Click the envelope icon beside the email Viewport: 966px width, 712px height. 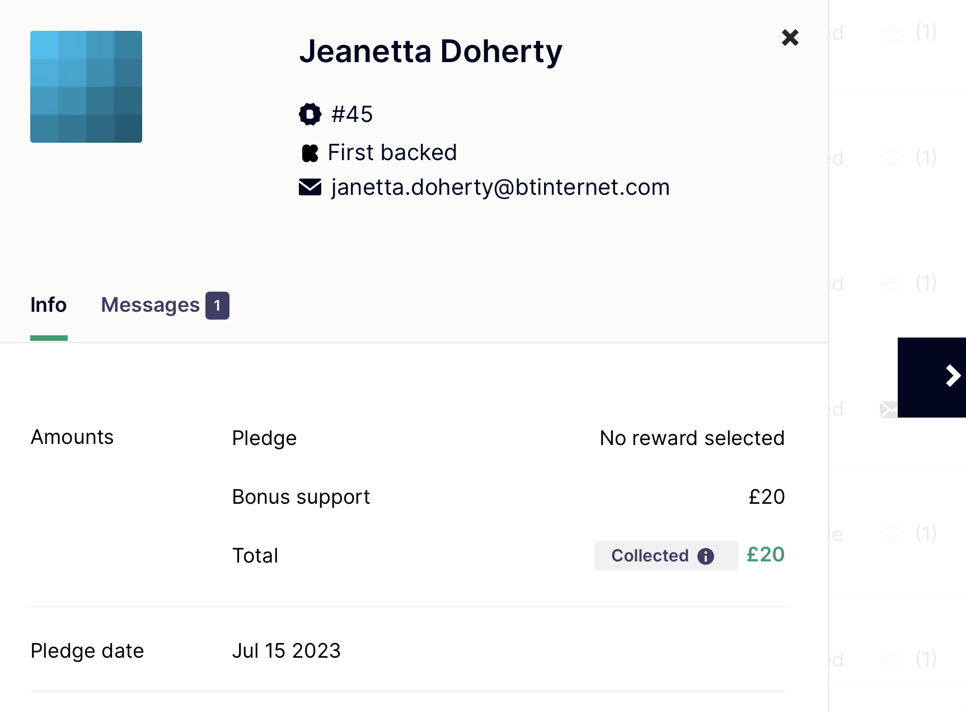pyautogui.click(x=310, y=188)
